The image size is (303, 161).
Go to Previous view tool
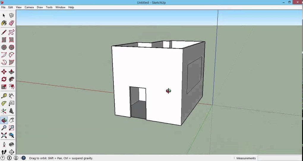pyautogui.click(x=11, y=135)
